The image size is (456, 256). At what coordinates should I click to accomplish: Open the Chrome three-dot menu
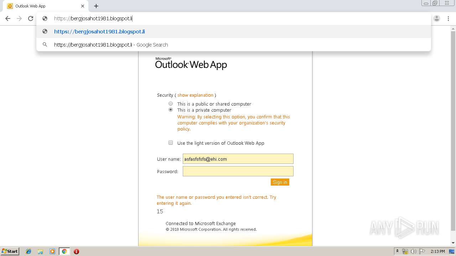coord(448,18)
